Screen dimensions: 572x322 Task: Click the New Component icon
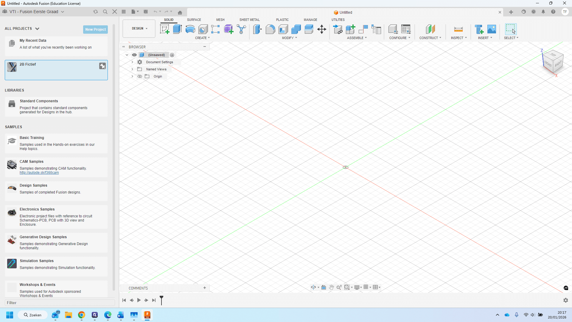click(350, 29)
